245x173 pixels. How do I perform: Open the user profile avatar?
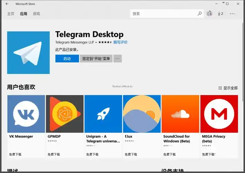coord(209,13)
